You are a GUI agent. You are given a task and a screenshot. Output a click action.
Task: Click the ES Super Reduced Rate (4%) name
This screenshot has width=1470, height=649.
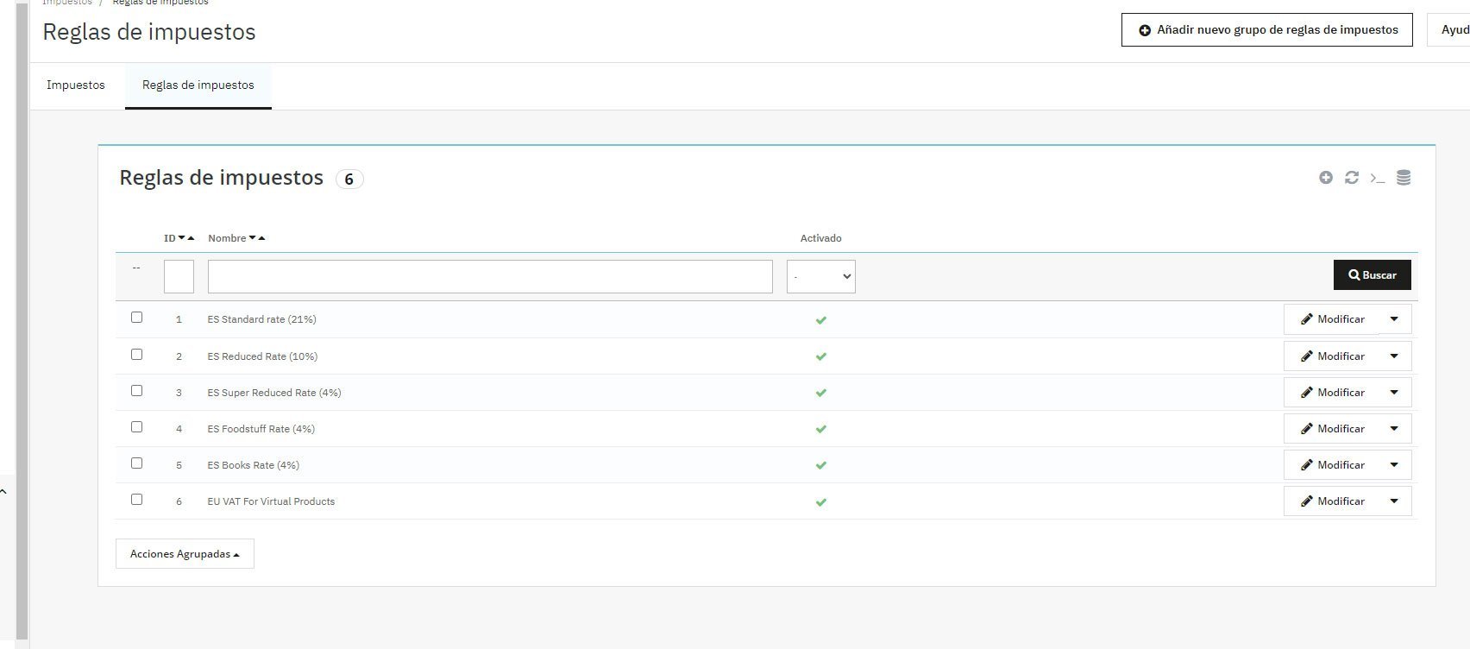point(274,393)
